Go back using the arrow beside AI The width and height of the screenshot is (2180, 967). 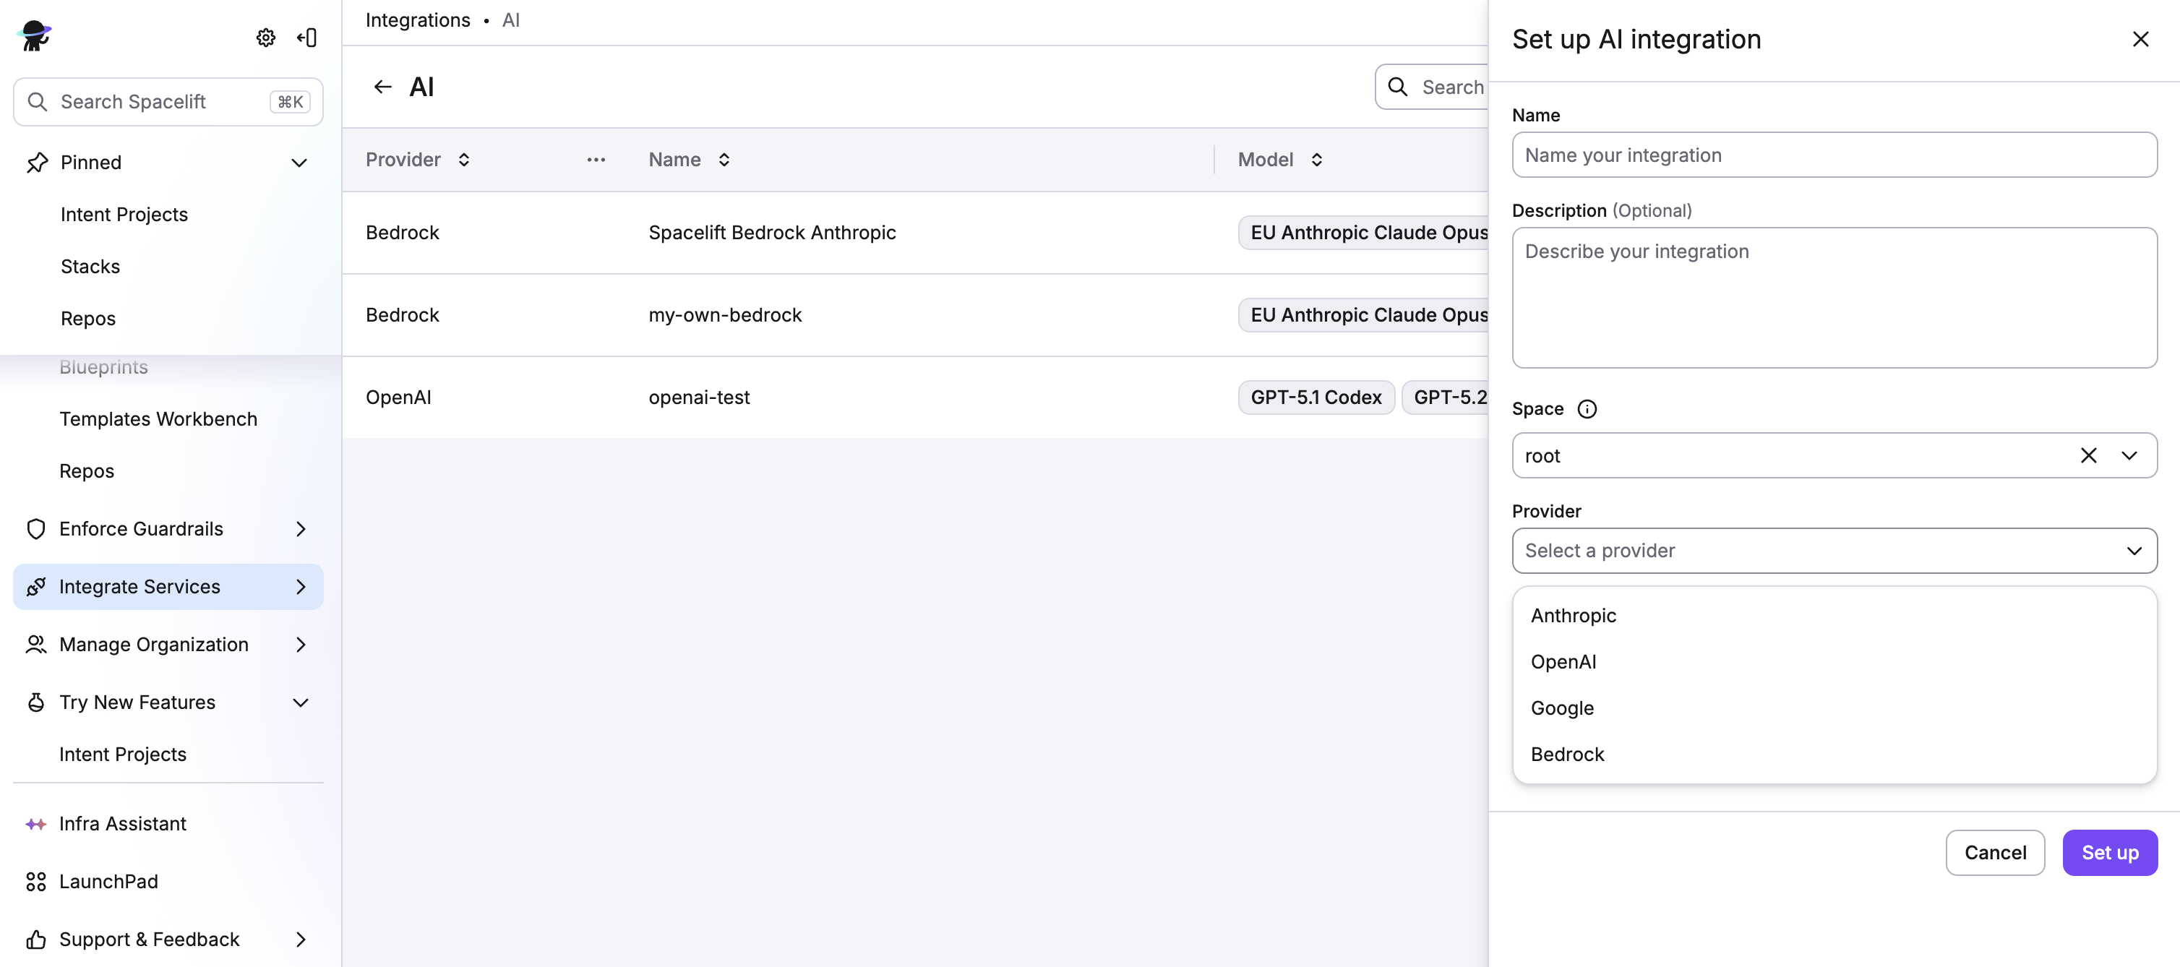[x=382, y=87]
